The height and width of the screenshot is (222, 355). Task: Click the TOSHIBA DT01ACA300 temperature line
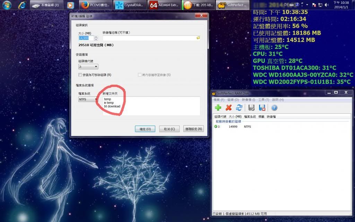tap(295, 68)
